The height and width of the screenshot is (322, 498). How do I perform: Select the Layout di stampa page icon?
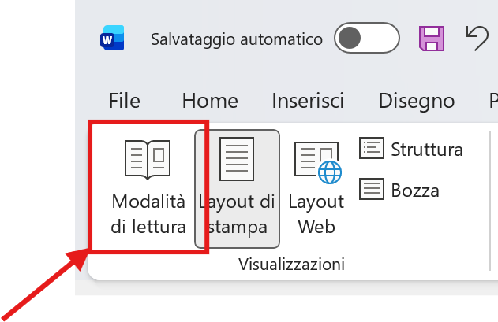(x=237, y=159)
